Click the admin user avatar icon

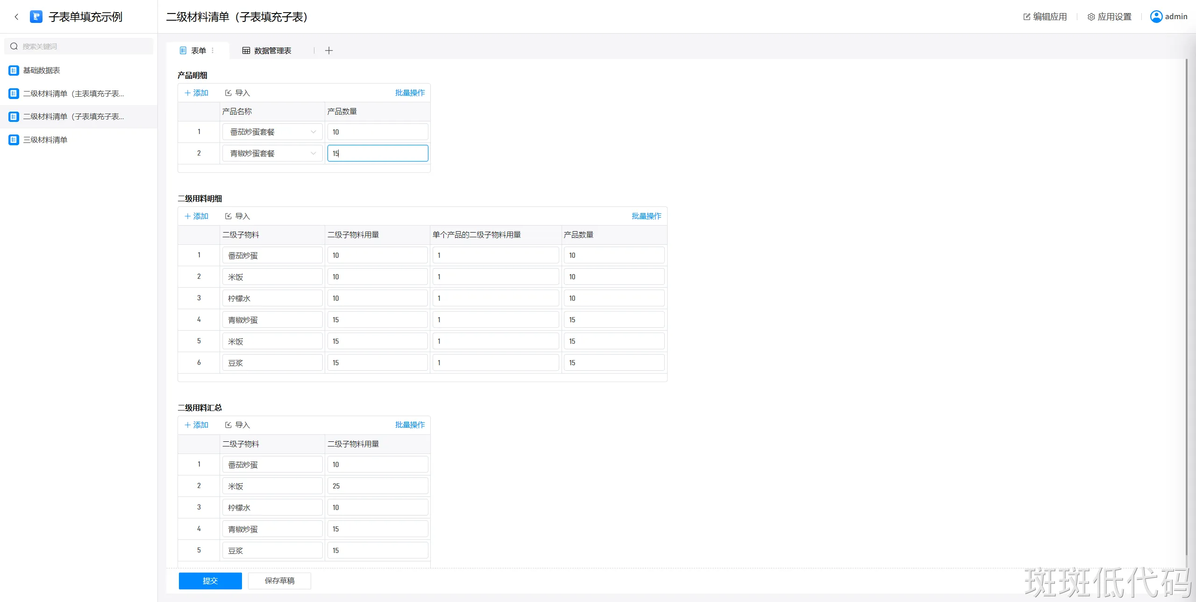(x=1156, y=17)
